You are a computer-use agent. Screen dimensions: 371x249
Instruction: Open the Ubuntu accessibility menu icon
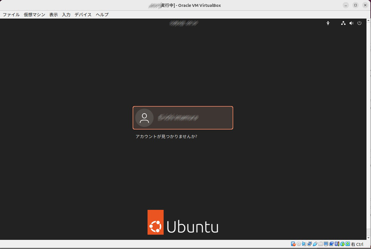tap(328, 23)
